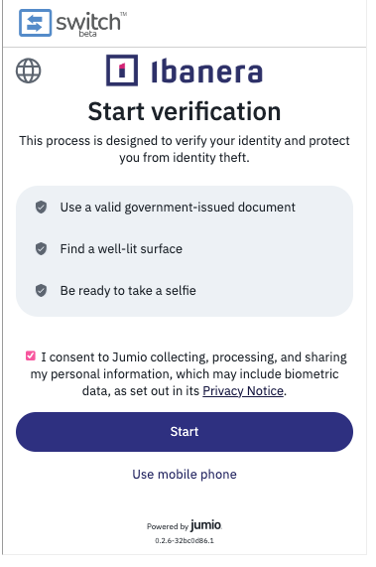Click the Start verification heading

(185, 111)
